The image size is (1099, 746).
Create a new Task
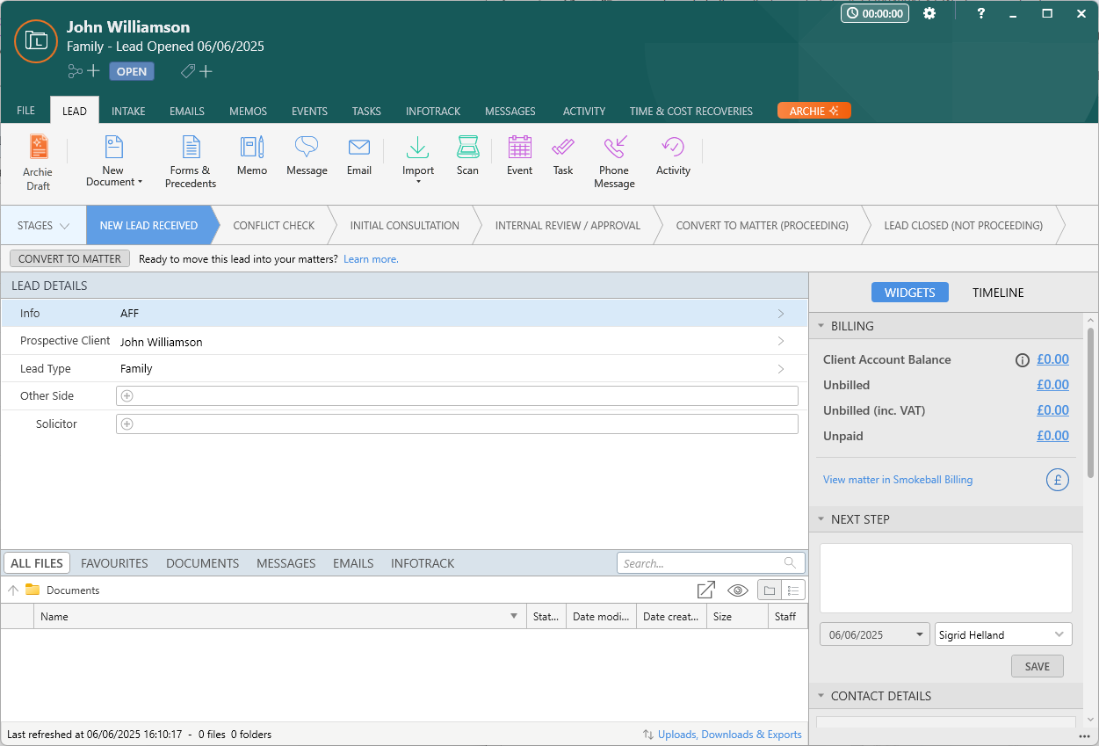point(563,156)
